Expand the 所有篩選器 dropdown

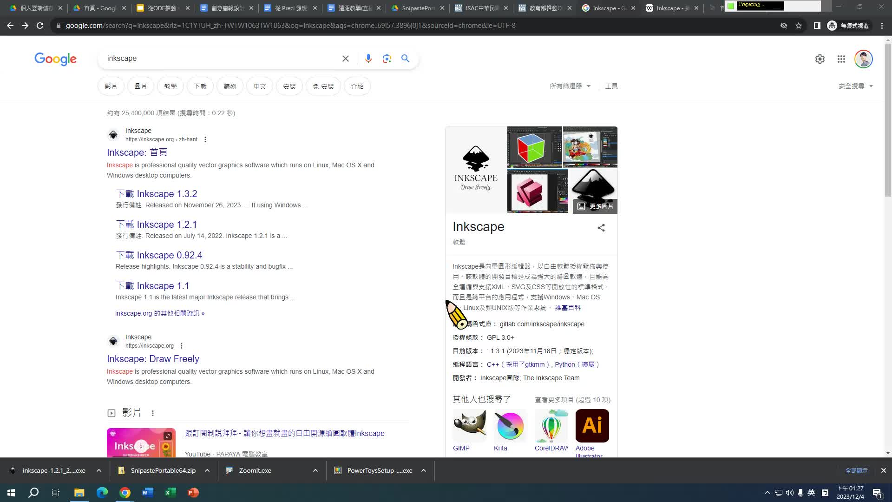tap(571, 86)
